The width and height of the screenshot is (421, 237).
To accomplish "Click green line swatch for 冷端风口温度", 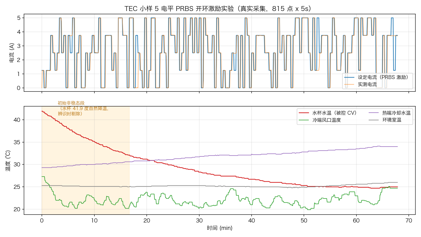I will (304, 120).
